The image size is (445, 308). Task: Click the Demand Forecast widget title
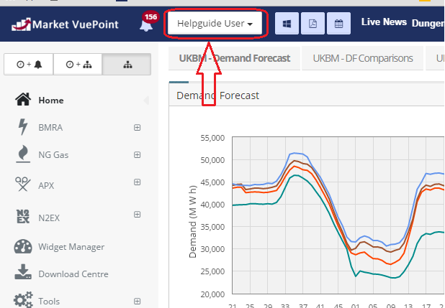(x=217, y=95)
